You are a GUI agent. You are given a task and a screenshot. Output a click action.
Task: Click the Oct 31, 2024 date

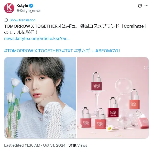pos(54,145)
